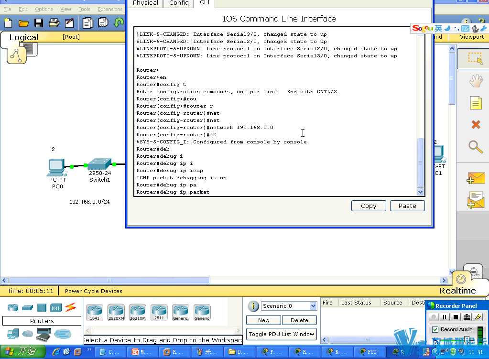Choose the 1841 router model
Image resolution: width=489 pixels, height=359 pixels.
click(x=95, y=312)
